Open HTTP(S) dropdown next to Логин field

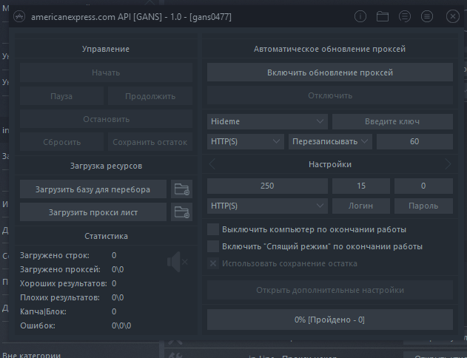point(267,206)
